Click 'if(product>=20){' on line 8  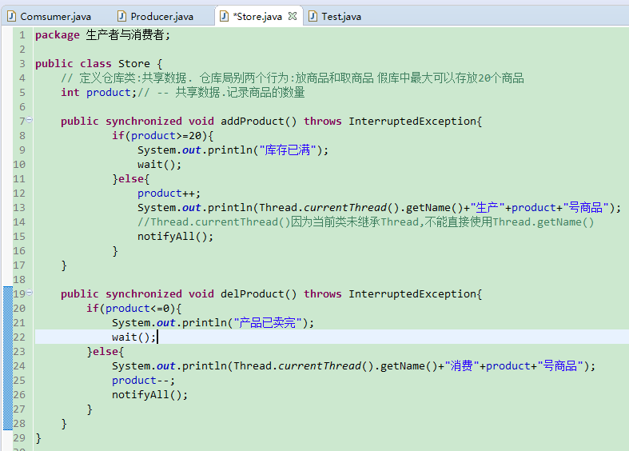click(162, 136)
